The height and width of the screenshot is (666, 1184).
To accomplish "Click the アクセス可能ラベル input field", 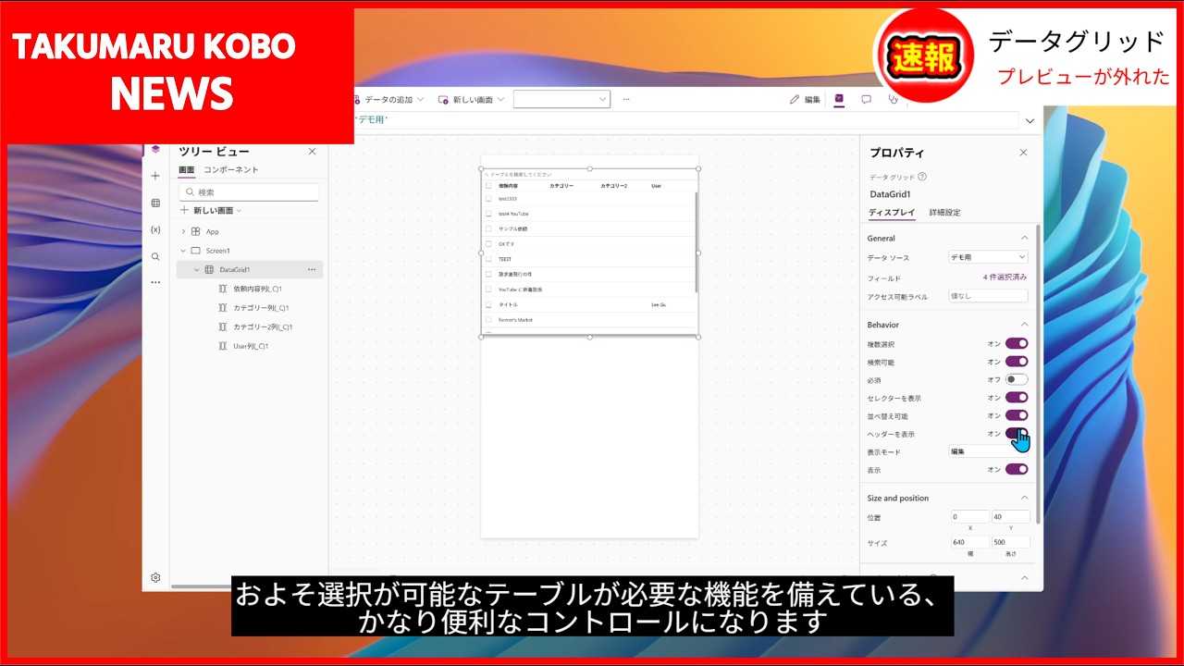I will tap(989, 296).
